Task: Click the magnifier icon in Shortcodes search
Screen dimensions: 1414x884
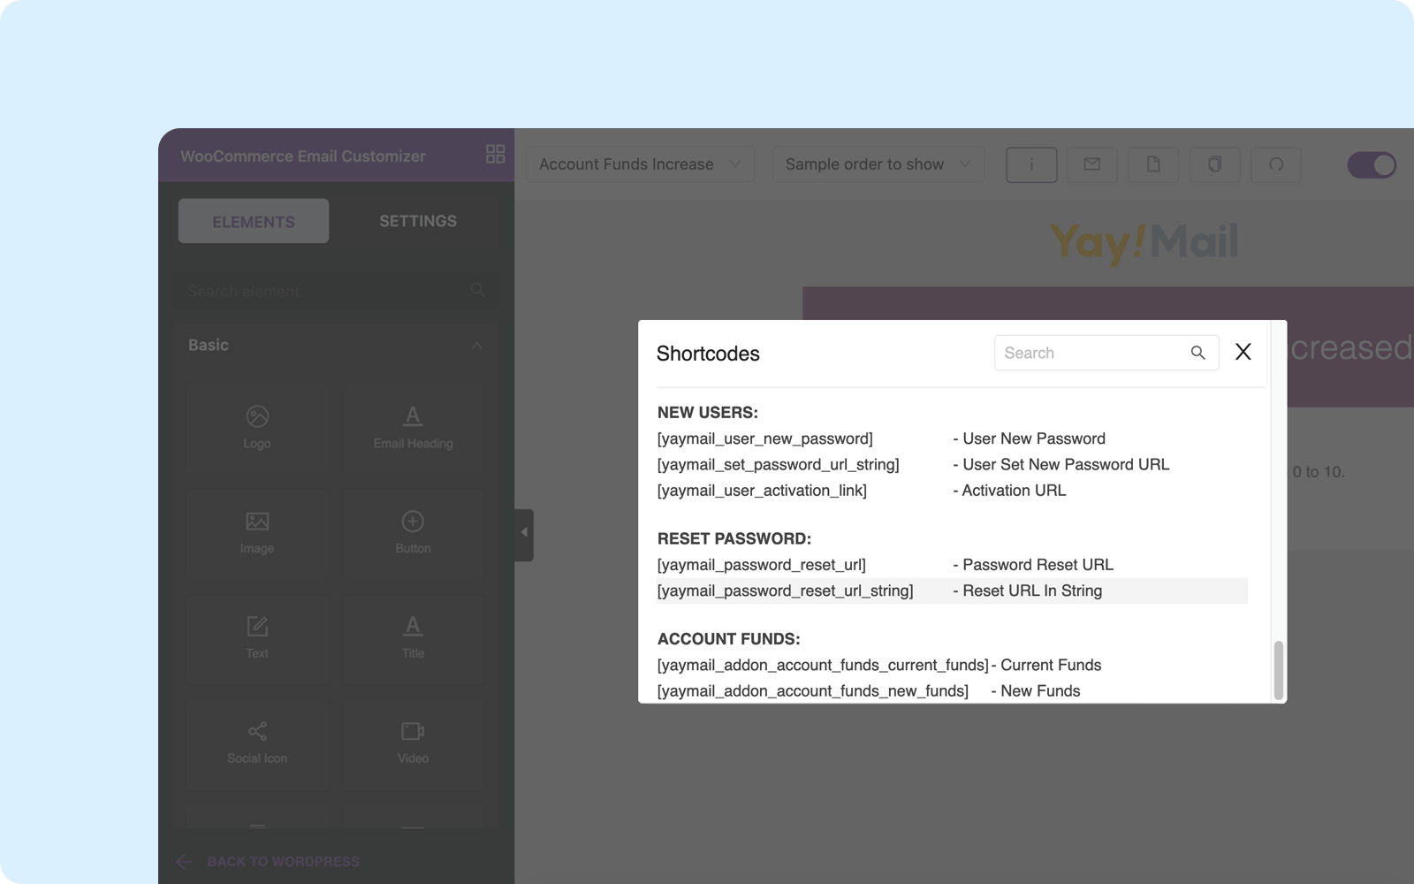Action: click(x=1197, y=353)
